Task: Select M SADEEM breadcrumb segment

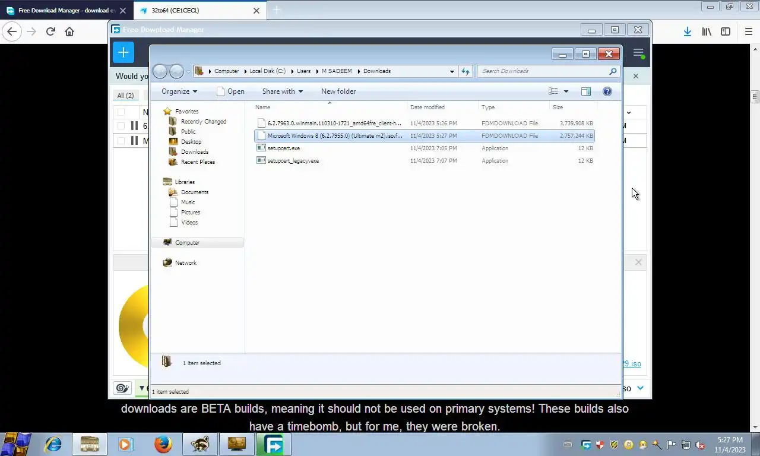Action: coord(337,71)
